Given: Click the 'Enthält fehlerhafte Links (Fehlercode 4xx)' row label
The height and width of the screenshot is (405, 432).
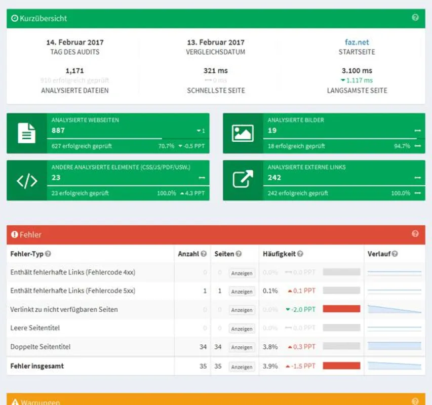Looking at the screenshot, I should pos(73,272).
